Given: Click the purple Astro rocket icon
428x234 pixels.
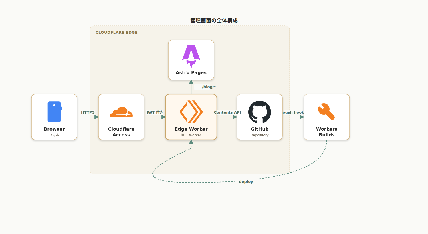Looking at the screenshot, I should (x=191, y=56).
